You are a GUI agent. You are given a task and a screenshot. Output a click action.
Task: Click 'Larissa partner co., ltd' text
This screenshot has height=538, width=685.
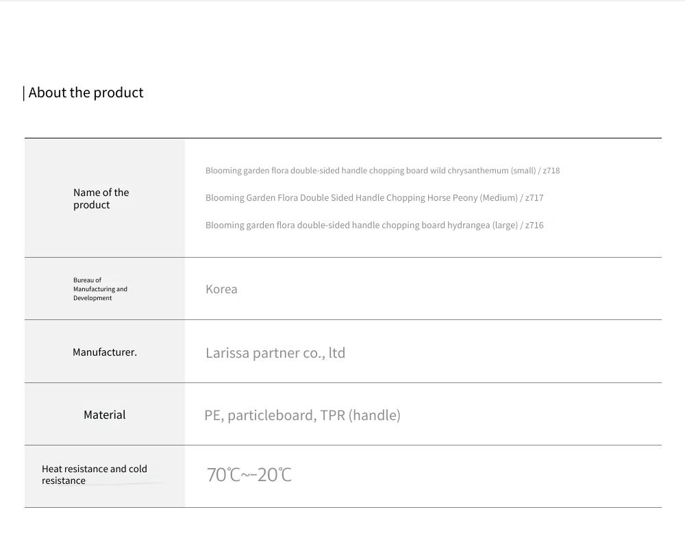275,353
